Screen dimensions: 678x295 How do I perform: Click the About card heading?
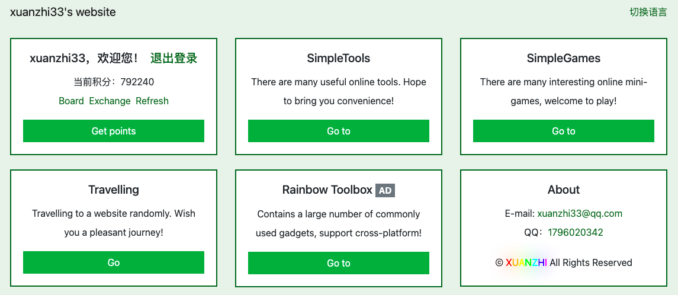(x=563, y=190)
